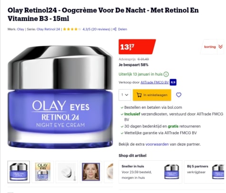Select the first jar thumbnail
The width and height of the screenshot is (226, 193).
pos(19,172)
